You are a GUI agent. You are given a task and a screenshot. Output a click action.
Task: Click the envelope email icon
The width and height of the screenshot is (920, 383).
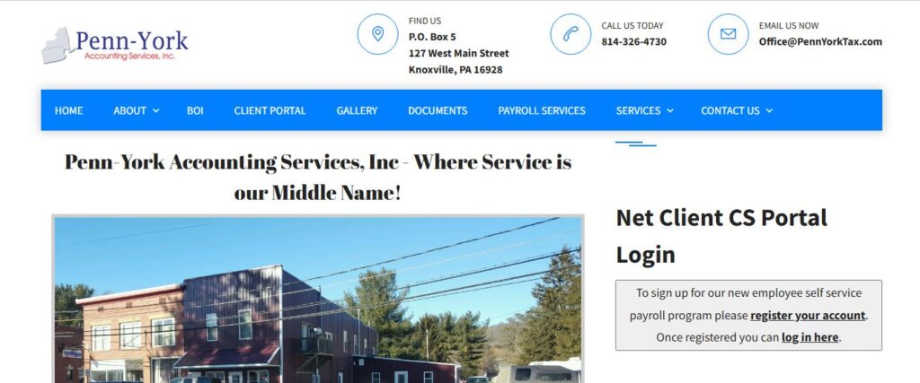pos(728,34)
